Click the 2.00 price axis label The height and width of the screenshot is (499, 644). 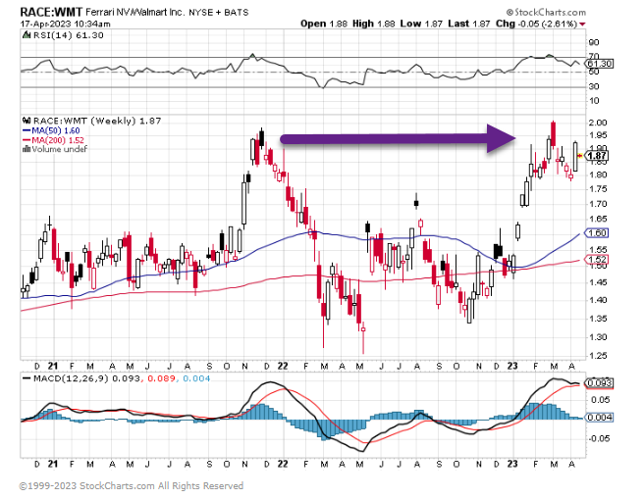(x=598, y=123)
